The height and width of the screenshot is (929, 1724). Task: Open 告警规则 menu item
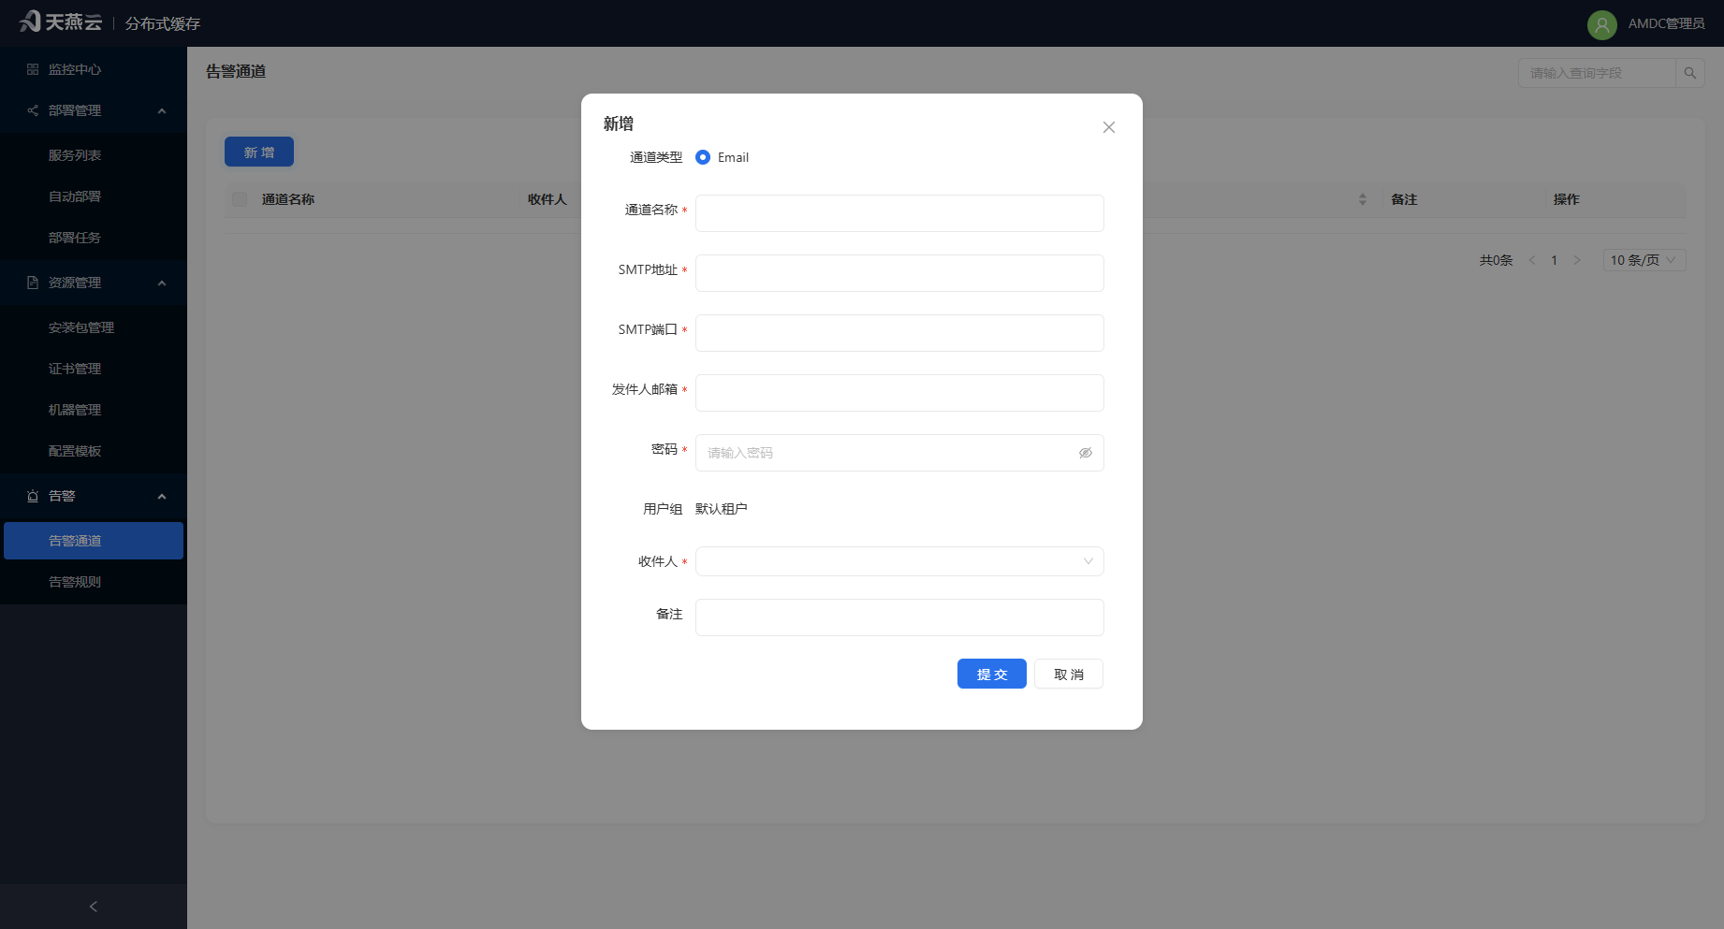[x=94, y=582]
